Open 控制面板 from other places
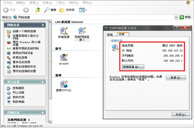The height and width of the screenshot is (128, 194). (x=19, y=88)
